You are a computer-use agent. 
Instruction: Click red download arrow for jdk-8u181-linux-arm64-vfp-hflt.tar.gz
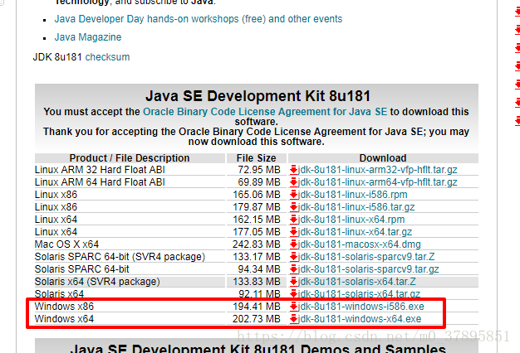point(293,182)
